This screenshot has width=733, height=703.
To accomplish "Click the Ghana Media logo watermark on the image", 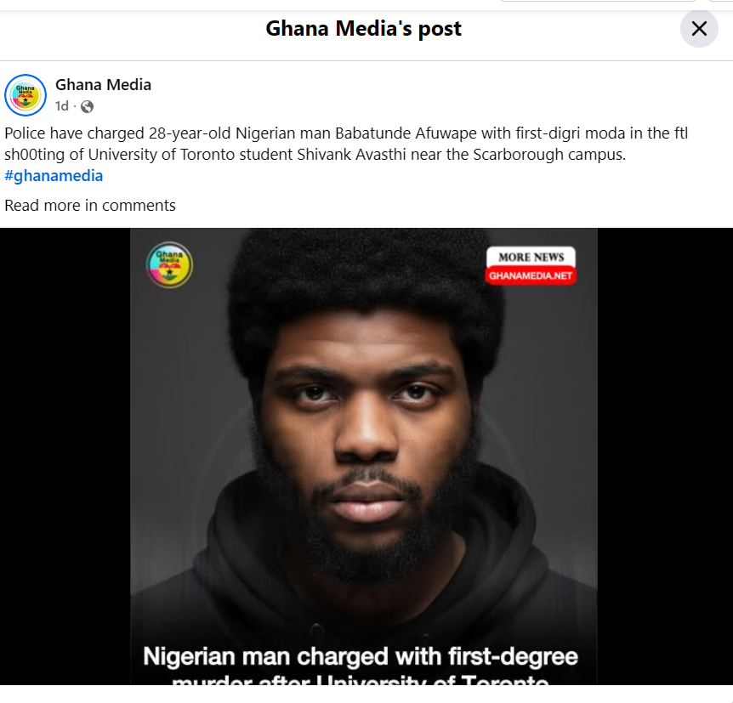I will pos(169,265).
